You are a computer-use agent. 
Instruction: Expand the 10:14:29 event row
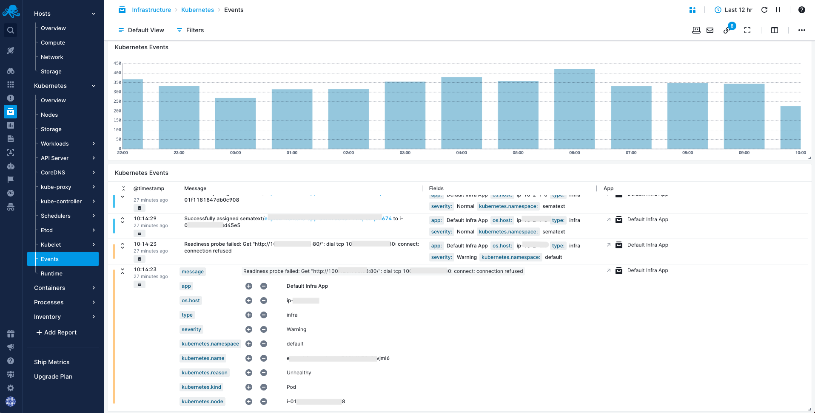(x=123, y=220)
